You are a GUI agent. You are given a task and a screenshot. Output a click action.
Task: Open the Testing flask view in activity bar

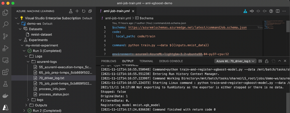[5, 84]
